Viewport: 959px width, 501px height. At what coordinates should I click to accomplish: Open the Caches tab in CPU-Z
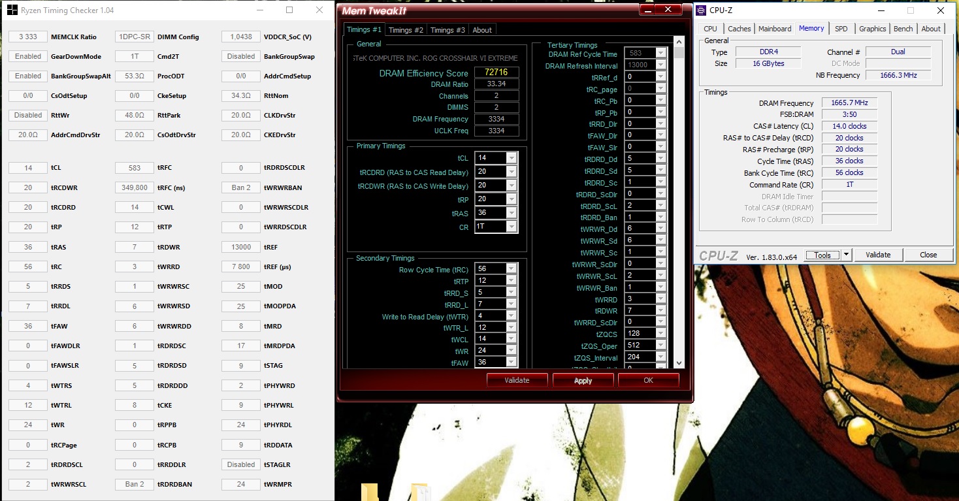pos(739,29)
